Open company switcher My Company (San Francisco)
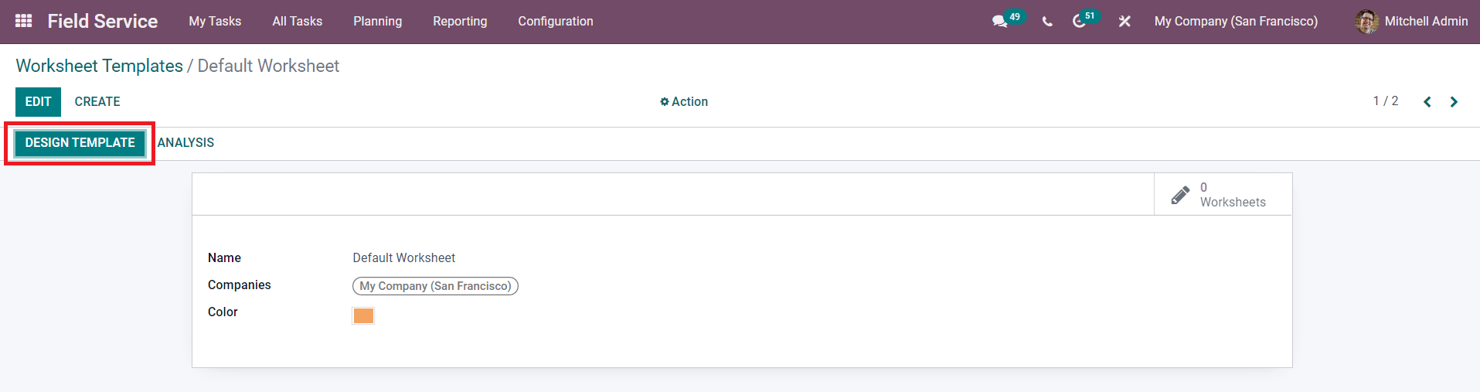1480x392 pixels. [x=1236, y=22]
